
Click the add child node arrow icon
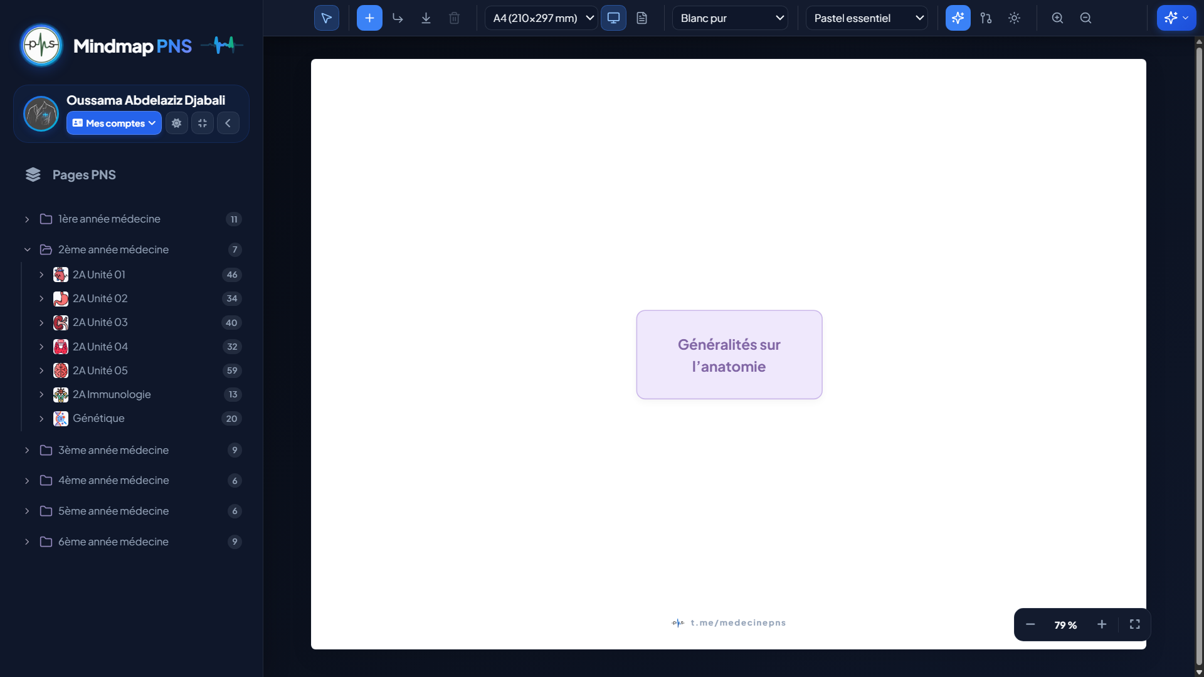pos(398,18)
